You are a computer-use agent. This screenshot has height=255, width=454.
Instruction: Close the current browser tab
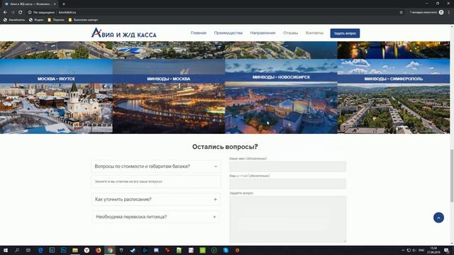(x=55, y=4)
